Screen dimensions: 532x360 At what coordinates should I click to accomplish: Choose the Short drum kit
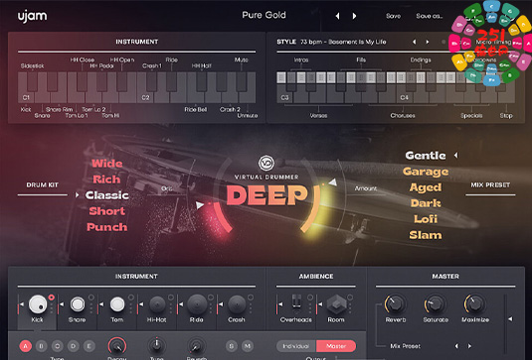(x=106, y=211)
